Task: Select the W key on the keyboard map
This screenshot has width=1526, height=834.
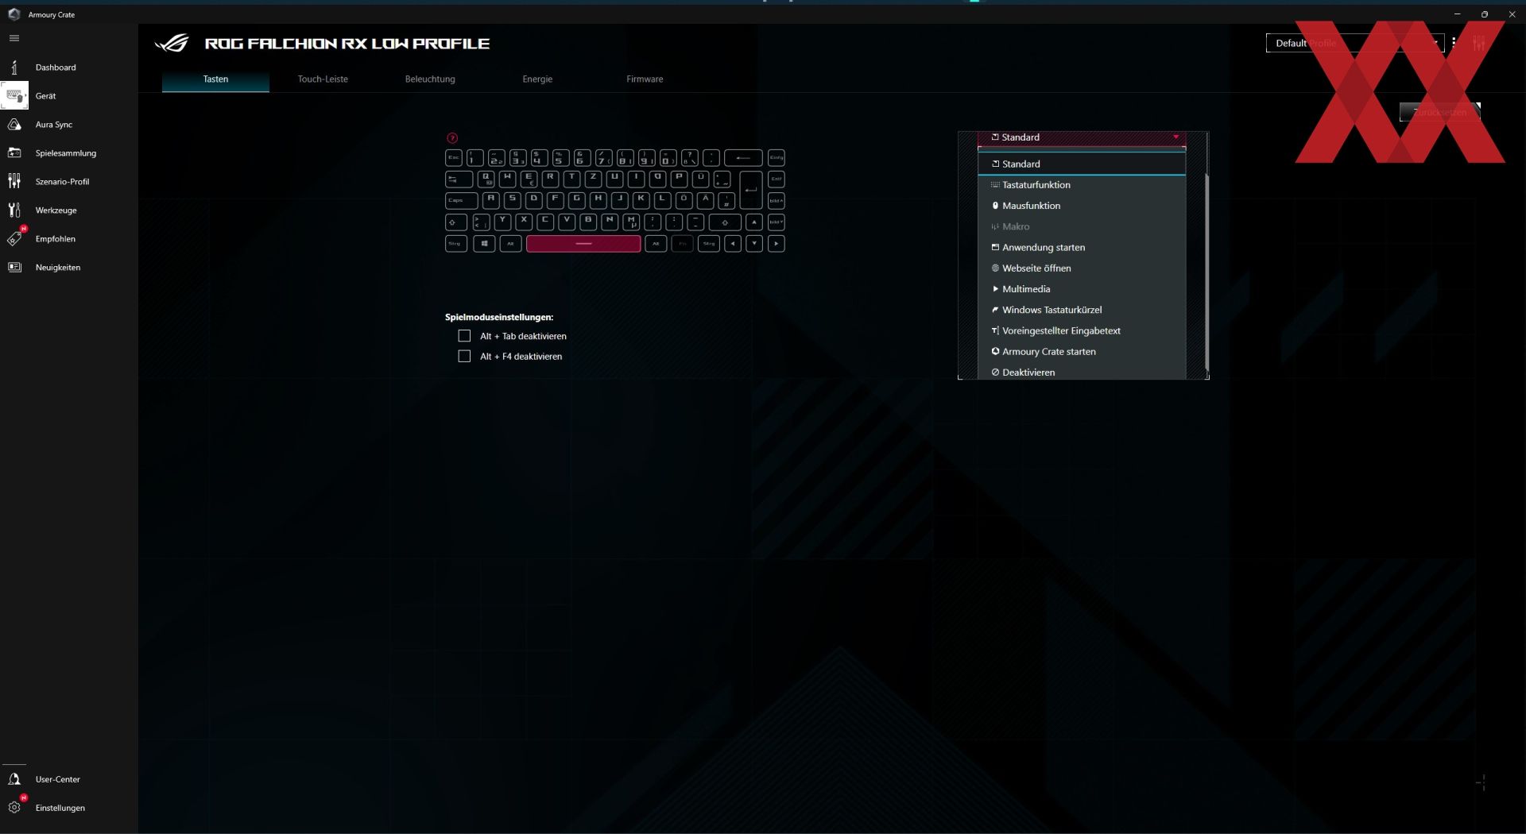Action: point(507,180)
